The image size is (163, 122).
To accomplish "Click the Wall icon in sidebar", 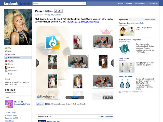I will click(x=6, y=48).
